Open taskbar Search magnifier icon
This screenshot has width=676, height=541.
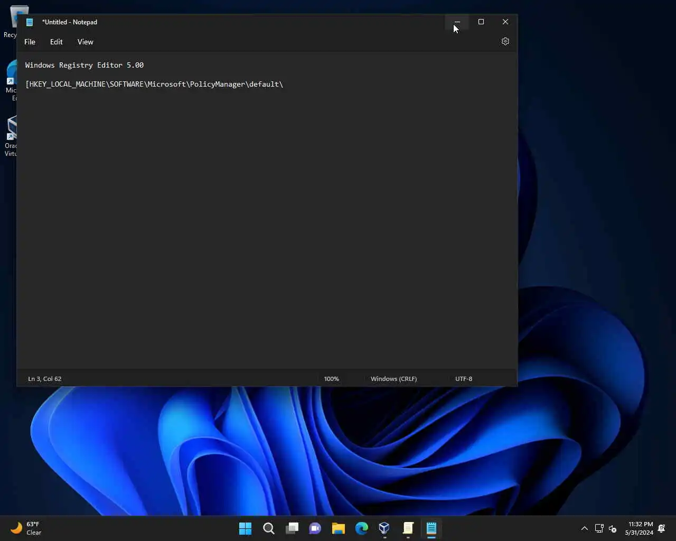coord(269,528)
